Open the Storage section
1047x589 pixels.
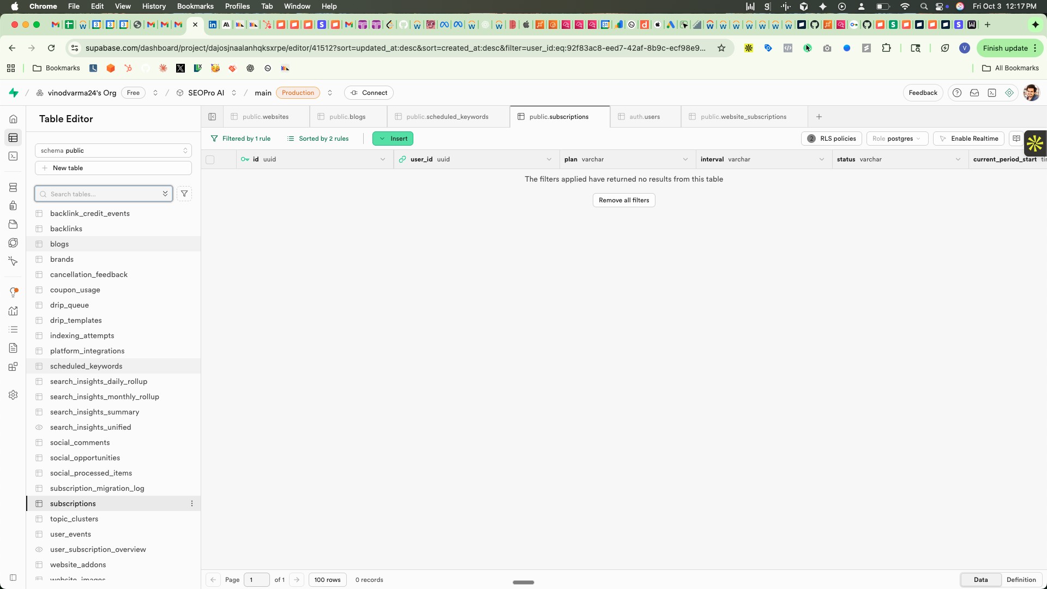coord(13,224)
